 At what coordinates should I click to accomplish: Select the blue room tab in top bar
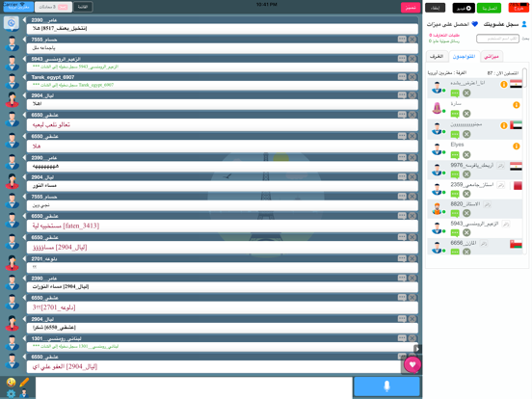coord(18,7)
